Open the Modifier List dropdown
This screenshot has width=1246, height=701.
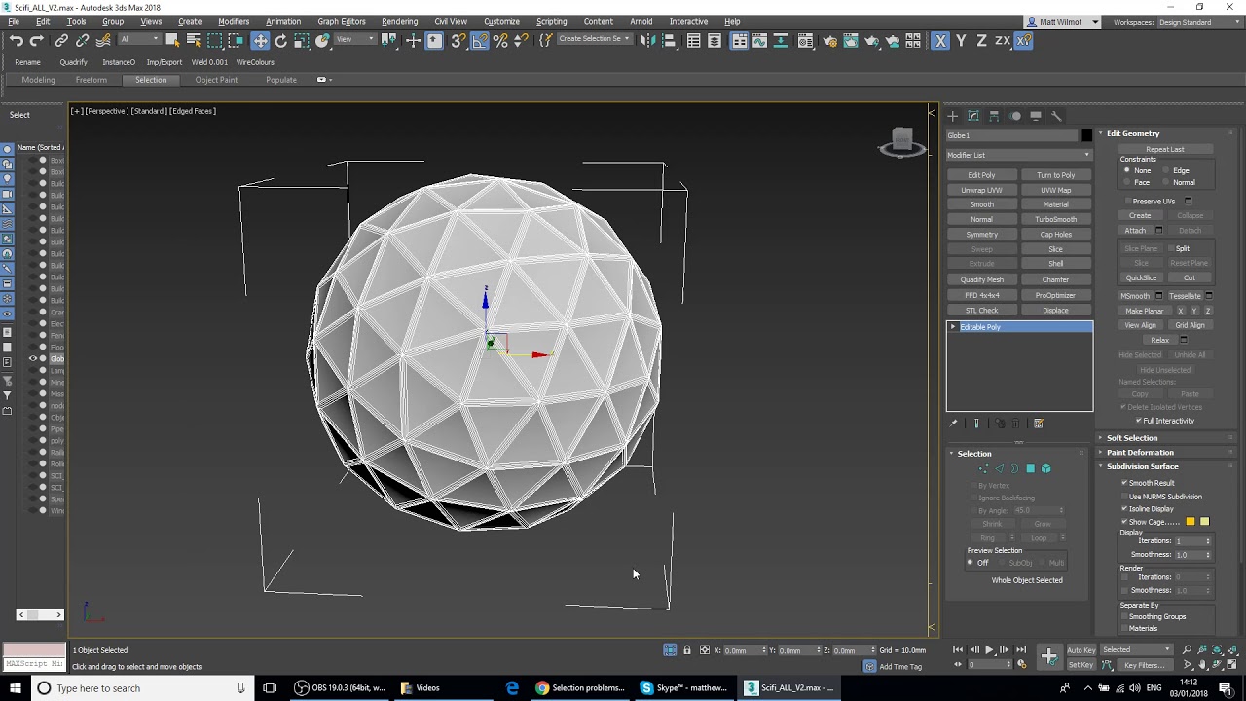(1019, 155)
